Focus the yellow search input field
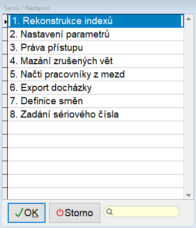The width and height of the screenshot is (196, 228). point(142,212)
